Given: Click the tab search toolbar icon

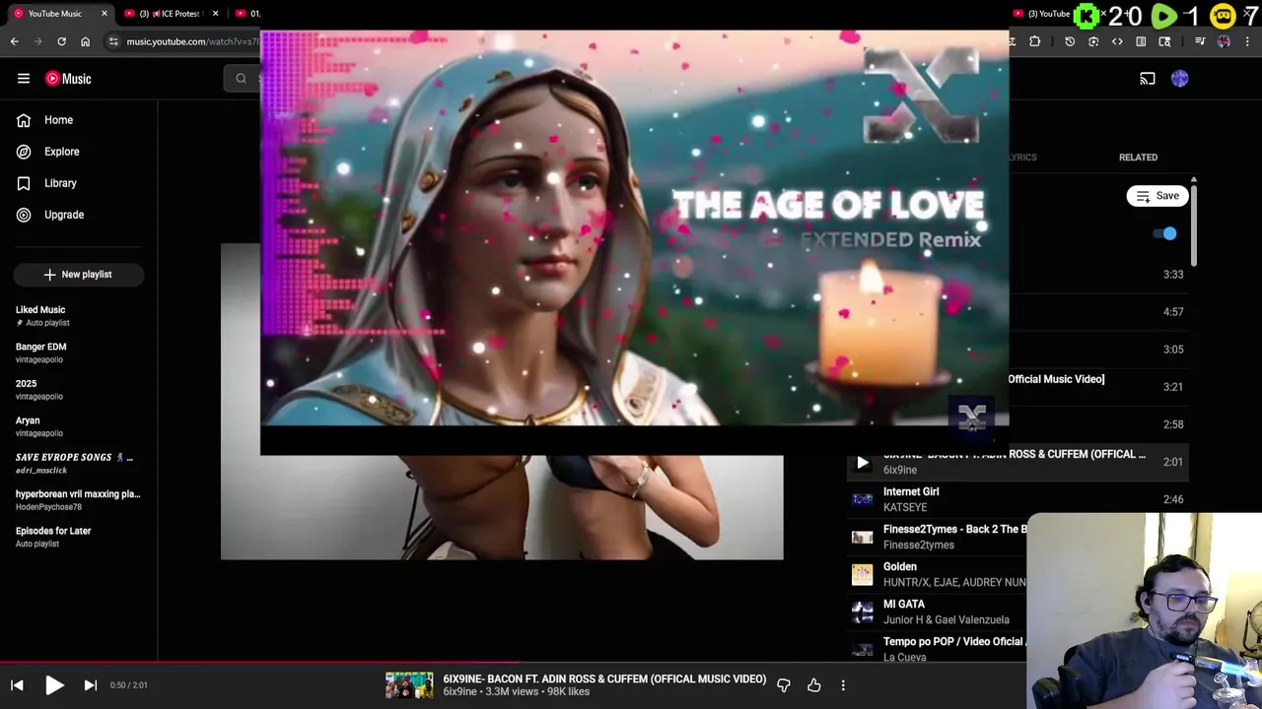Looking at the screenshot, I should point(1164,41).
